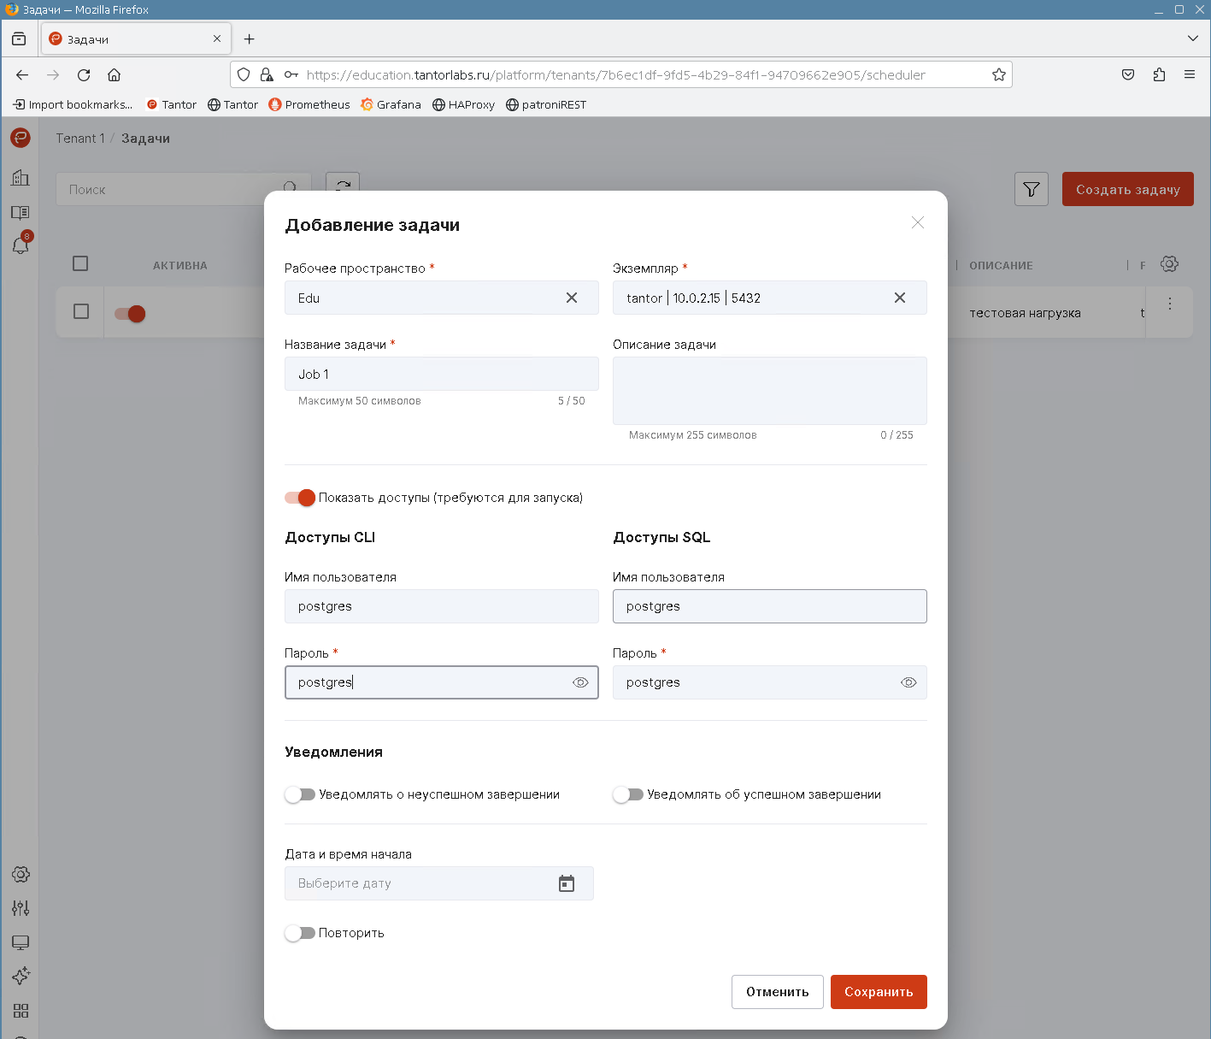
Task: Clear the Edu workspace selection
Action: pos(571,298)
